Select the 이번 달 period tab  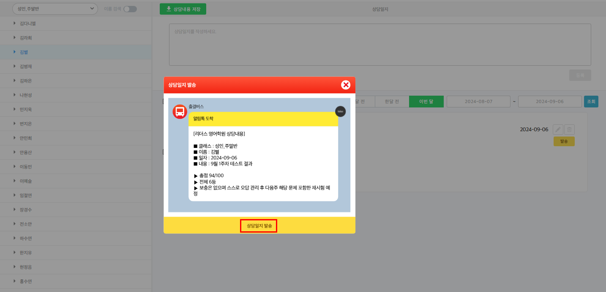[x=426, y=102]
